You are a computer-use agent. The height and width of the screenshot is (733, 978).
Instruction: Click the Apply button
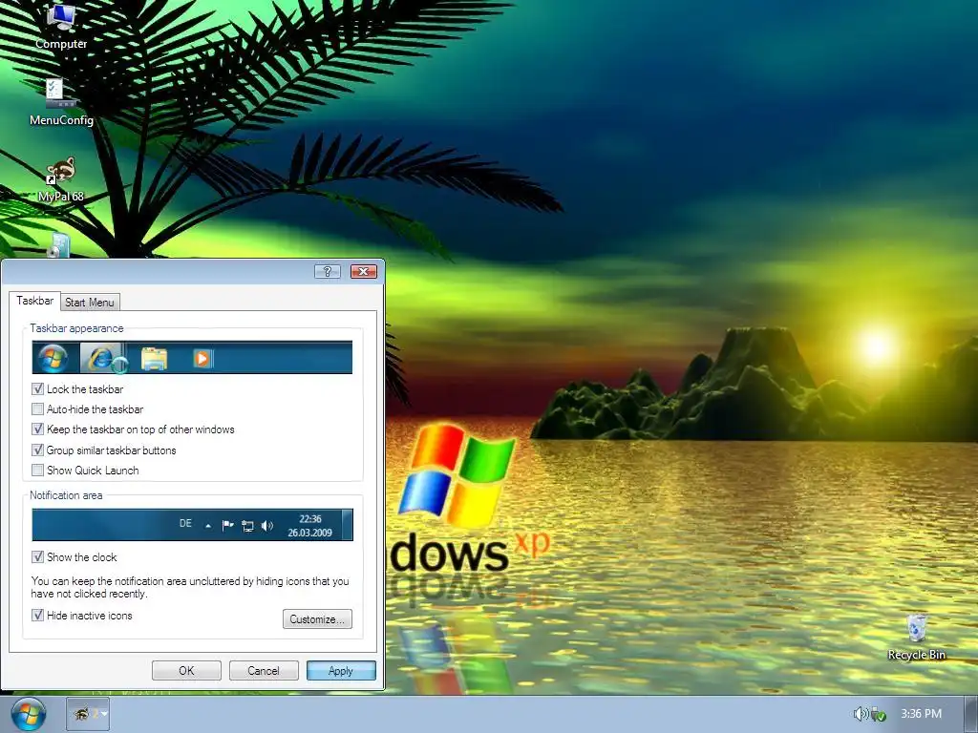point(341,671)
